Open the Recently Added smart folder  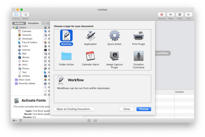pyautogui.click(x=27, y=84)
